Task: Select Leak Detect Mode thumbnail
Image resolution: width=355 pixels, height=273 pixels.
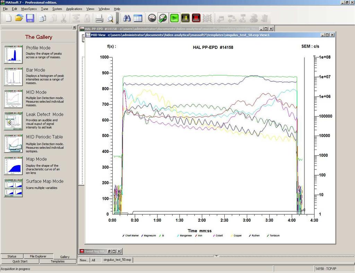Action: click(x=14, y=121)
